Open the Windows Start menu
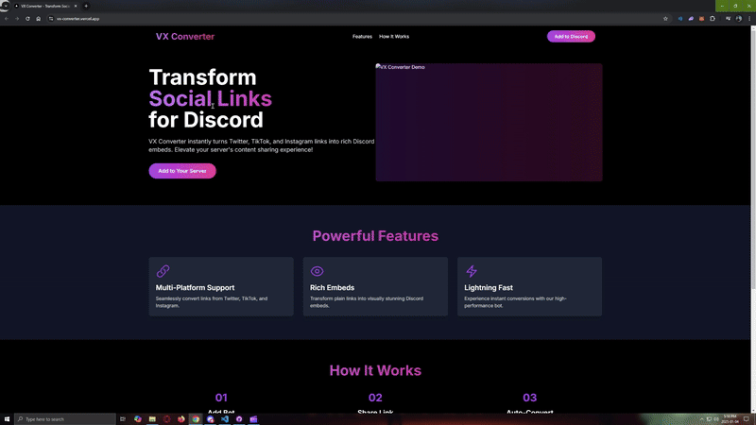The height and width of the screenshot is (425, 756). pos(7,419)
